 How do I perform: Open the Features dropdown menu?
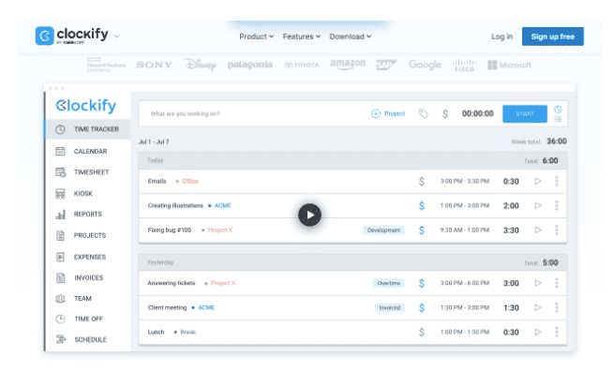pyautogui.click(x=302, y=37)
